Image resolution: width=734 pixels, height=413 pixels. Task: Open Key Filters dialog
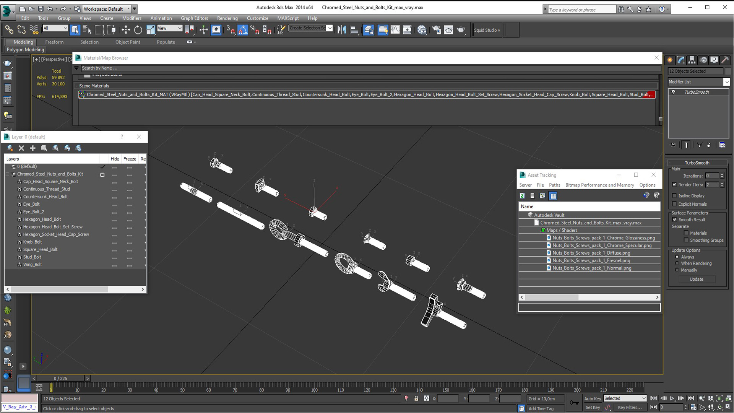point(629,408)
